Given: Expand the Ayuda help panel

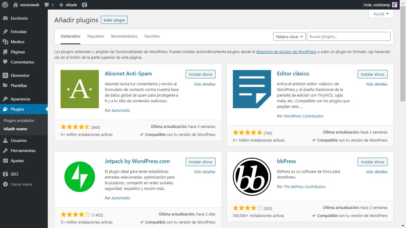Looking at the screenshot, I should pyautogui.click(x=381, y=14).
